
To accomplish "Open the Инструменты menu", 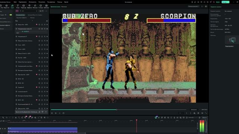I will click(32, 2).
